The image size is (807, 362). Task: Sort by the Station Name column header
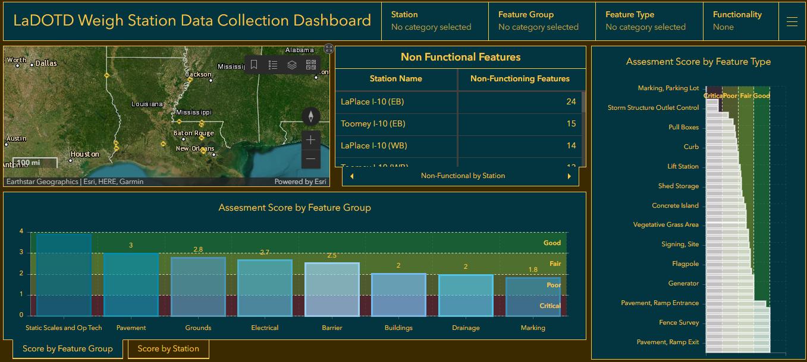click(x=396, y=78)
